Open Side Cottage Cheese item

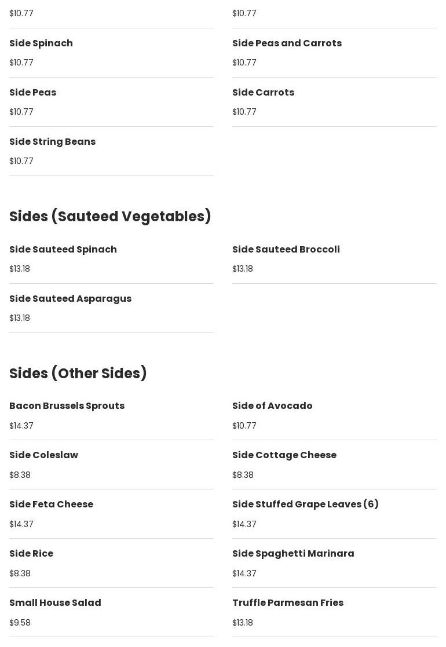[x=284, y=455]
